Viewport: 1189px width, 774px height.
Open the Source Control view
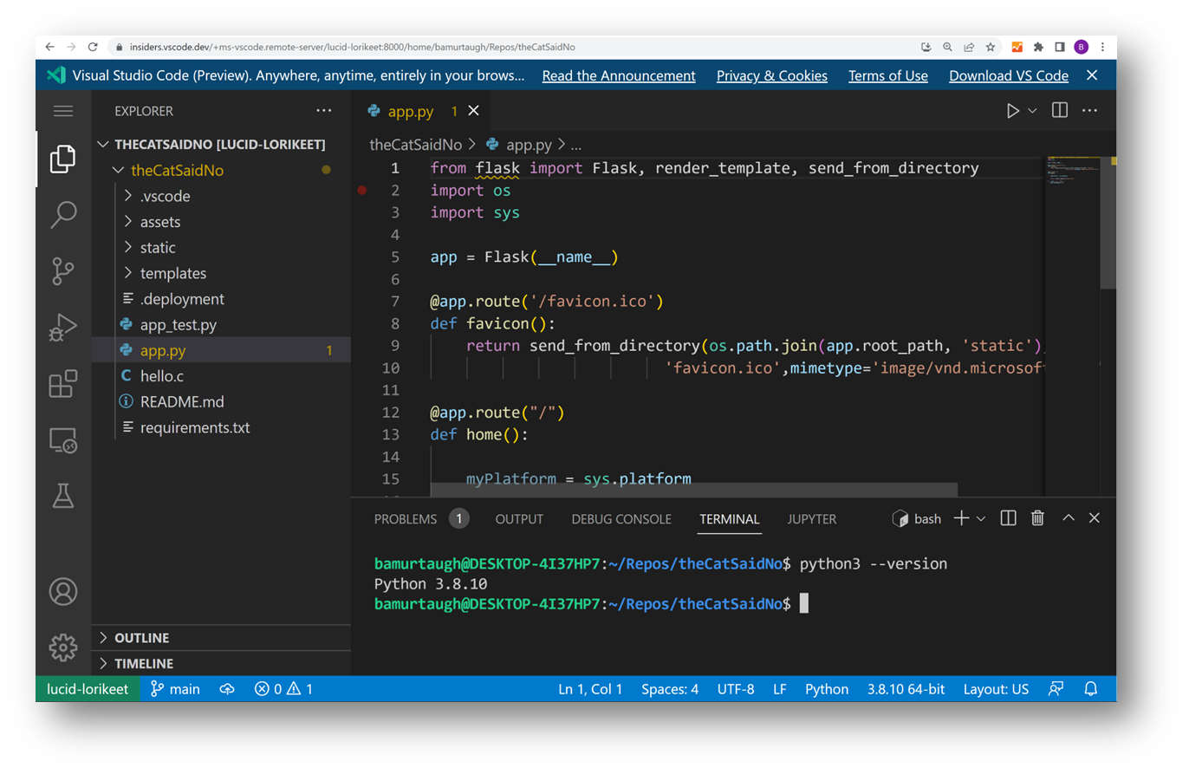tap(62, 271)
